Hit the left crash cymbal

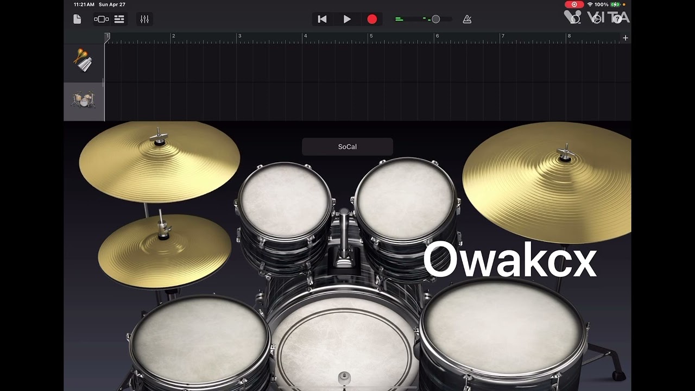tap(160, 162)
